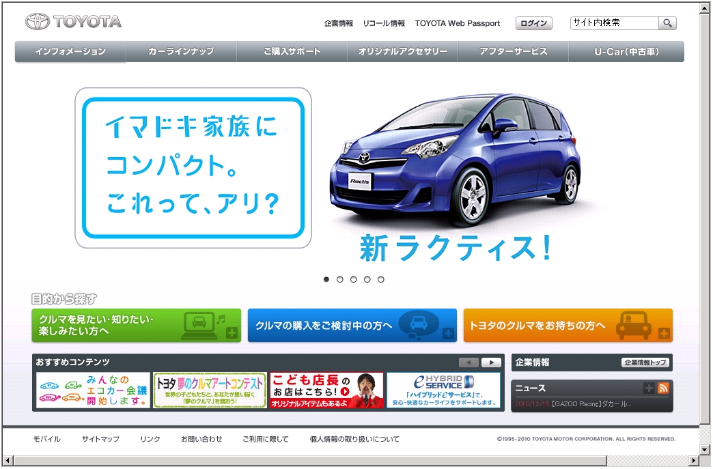Image resolution: width=713 pixels, height=469 pixels.
Task: Click the vertical scrollbar down arrow
Action: (x=705, y=450)
